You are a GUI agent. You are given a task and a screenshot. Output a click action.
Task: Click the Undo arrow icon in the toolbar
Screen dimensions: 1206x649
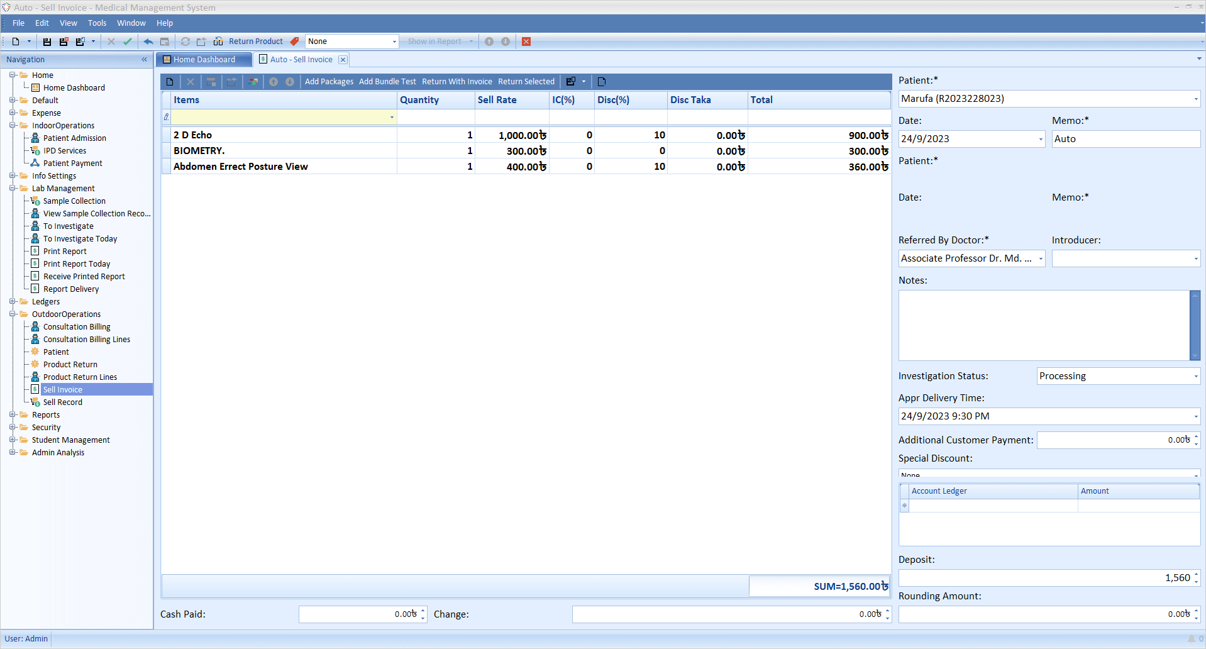(x=148, y=42)
